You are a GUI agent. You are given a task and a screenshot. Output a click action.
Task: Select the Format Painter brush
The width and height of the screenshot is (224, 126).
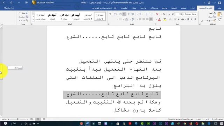214,21
